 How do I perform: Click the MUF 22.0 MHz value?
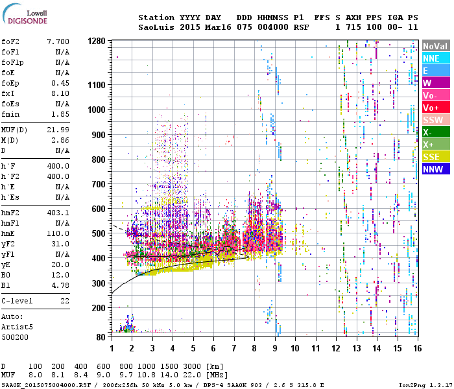(192, 375)
